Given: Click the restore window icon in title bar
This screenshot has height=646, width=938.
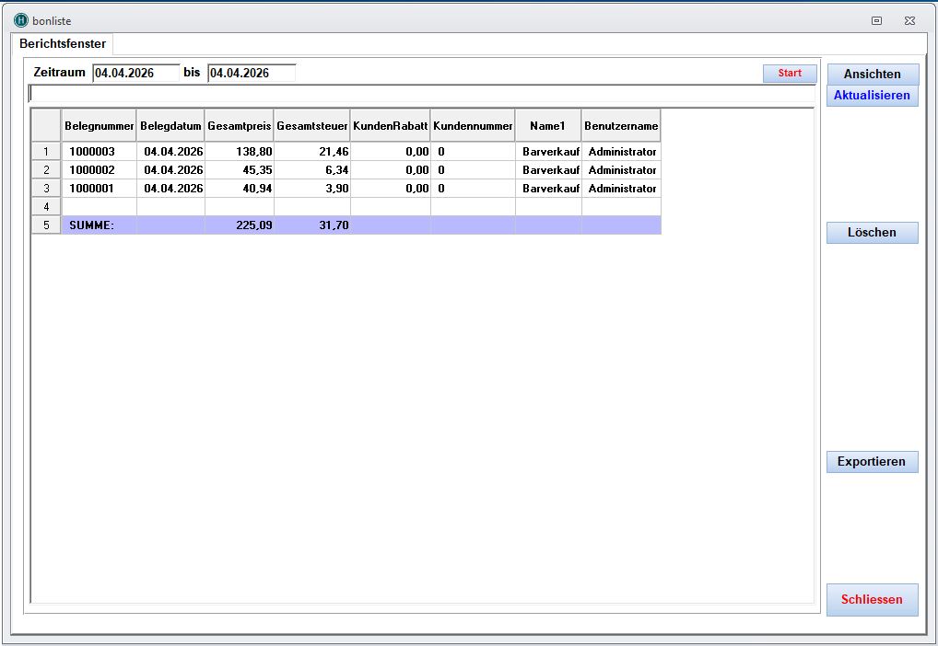Looking at the screenshot, I should click(x=876, y=20).
